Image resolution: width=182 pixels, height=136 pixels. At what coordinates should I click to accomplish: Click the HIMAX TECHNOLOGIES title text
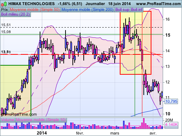(x=31, y=4)
